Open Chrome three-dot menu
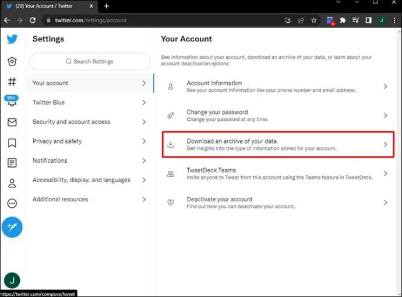Screen dimensions: 402x297 pos(394,20)
